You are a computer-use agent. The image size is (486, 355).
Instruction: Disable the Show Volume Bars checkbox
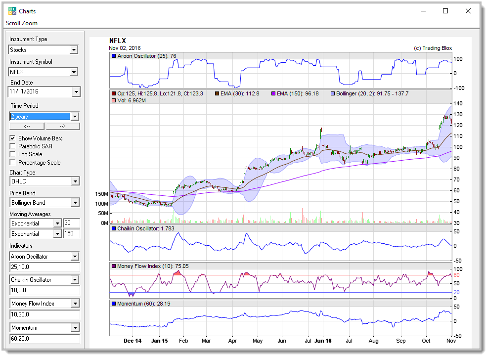13,138
